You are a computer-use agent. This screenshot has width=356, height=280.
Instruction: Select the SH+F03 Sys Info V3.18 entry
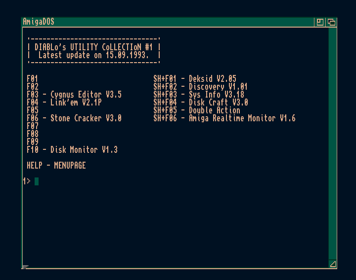[x=199, y=94]
